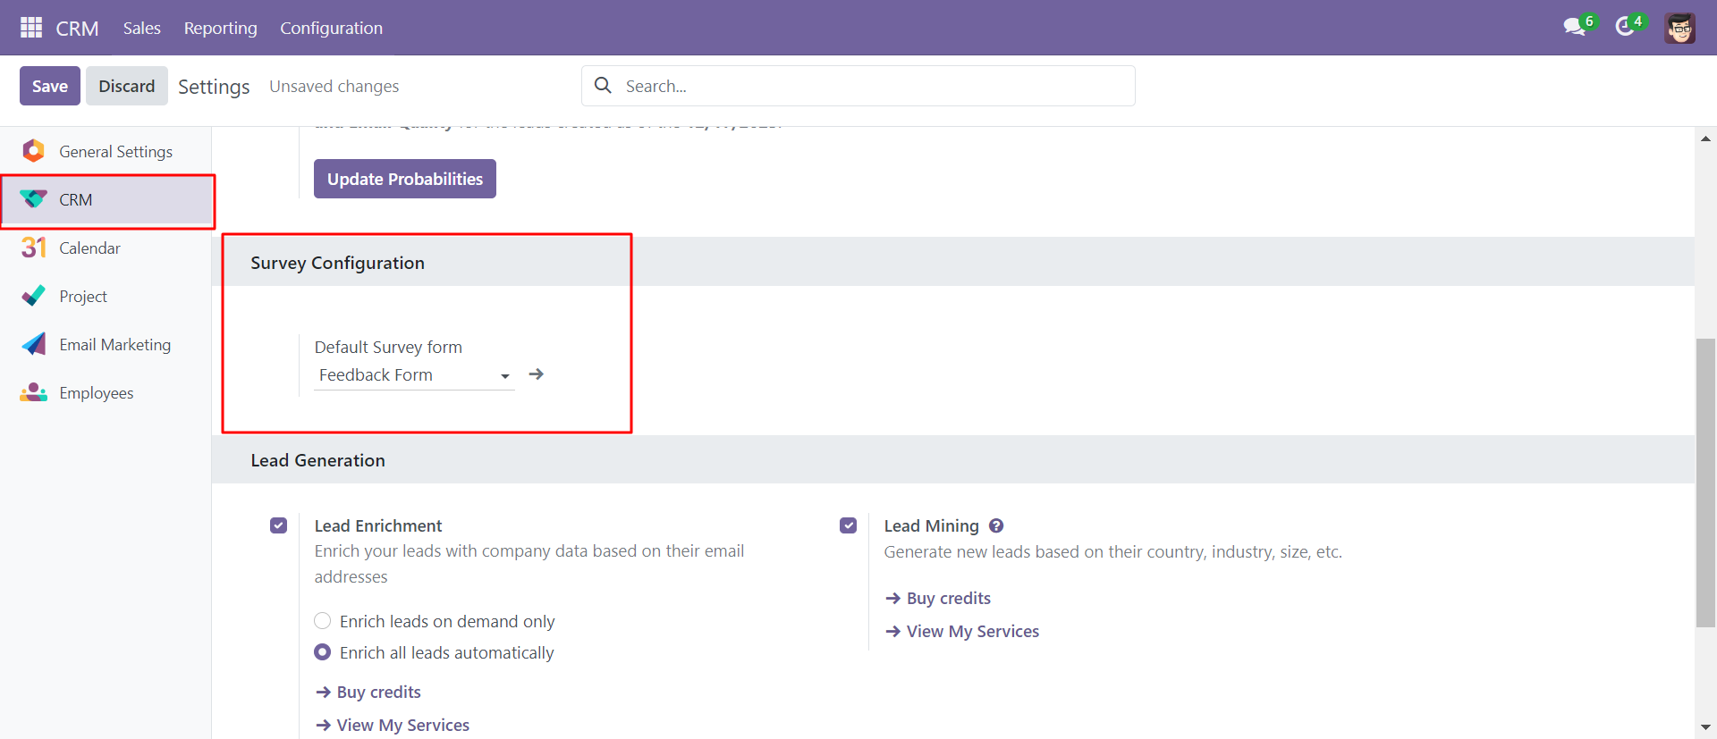
Task: Click the scrollbar up arrow
Action: 1705,139
